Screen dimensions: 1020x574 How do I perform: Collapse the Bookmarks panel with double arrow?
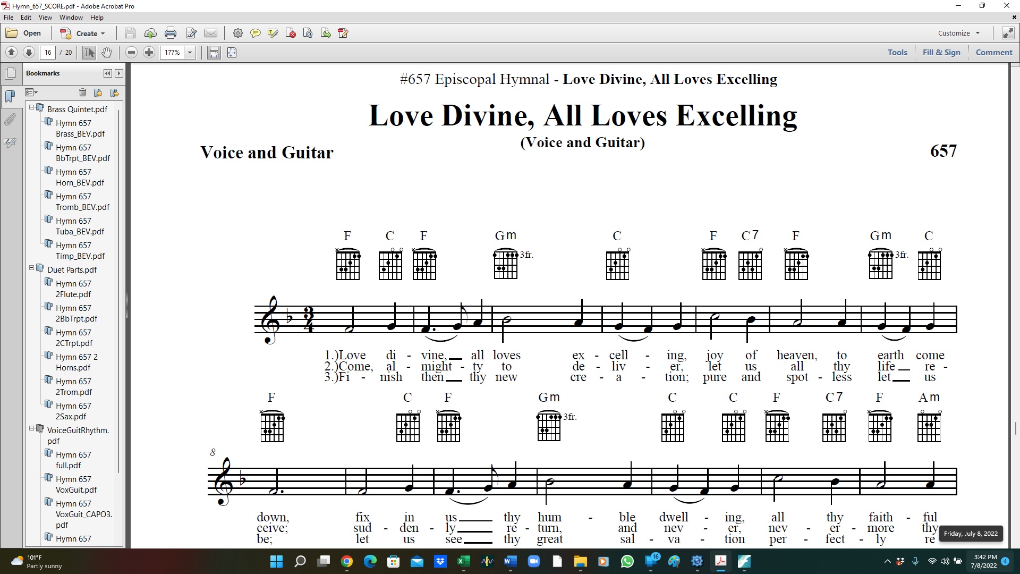108,73
